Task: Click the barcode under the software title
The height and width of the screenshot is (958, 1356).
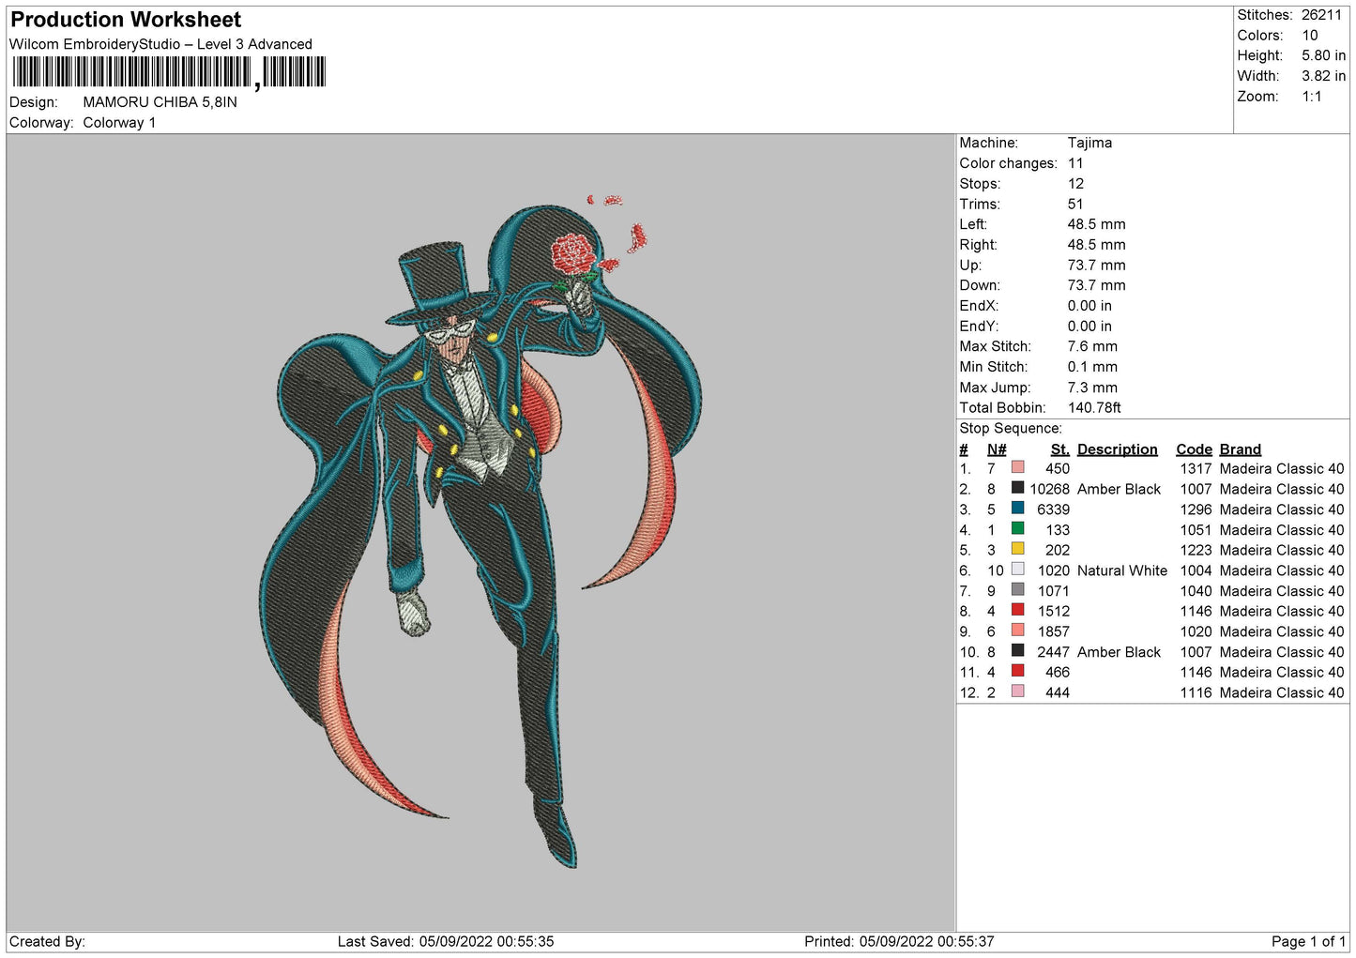Action: [169, 72]
